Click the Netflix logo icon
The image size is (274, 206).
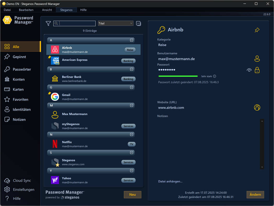pos(55,144)
